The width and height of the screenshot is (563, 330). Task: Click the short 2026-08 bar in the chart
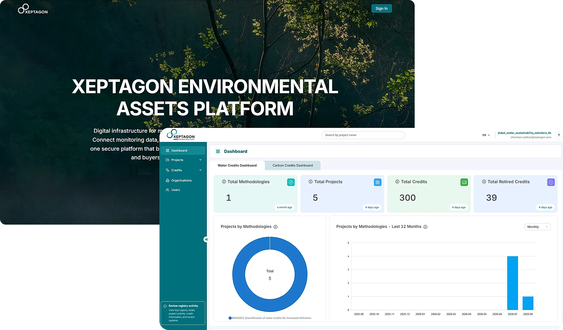tap(528, 303)
